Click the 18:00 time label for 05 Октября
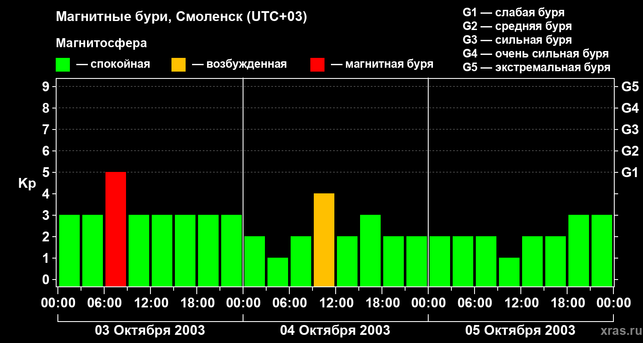This screenshot has width=643, height=343. pyautogui.click(x=567, y=303)
